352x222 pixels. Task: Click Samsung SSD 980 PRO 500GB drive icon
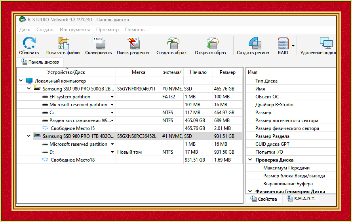[37, 88]
